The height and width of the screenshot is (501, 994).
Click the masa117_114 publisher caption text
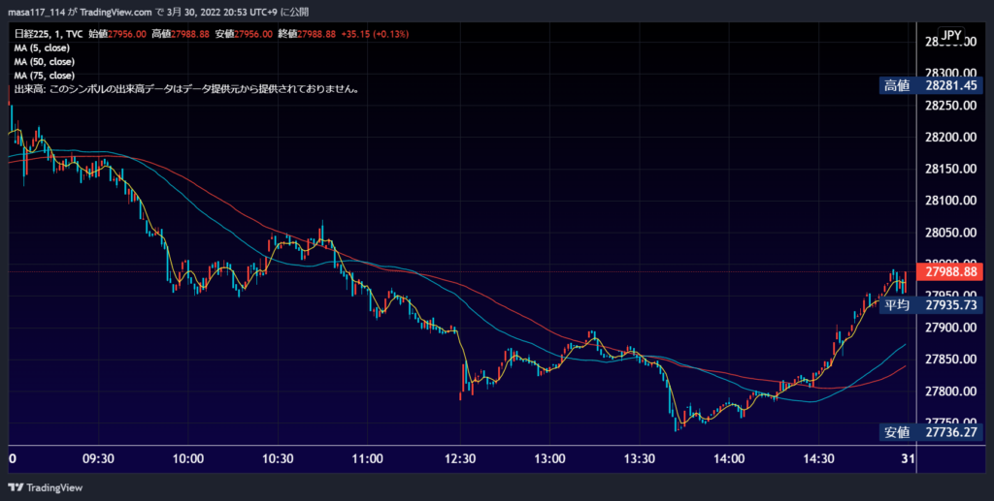158,12
